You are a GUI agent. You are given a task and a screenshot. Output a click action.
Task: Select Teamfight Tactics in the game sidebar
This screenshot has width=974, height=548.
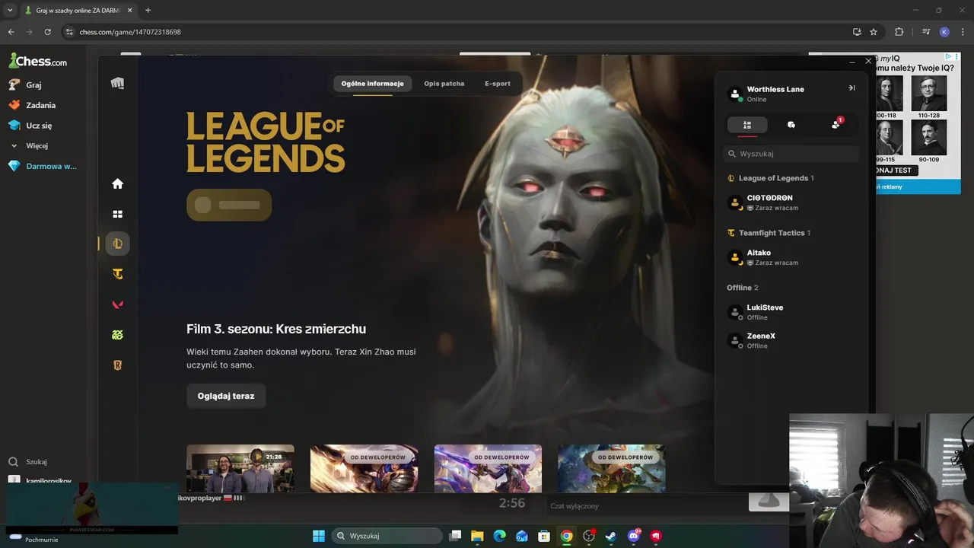pyautogui.click(x=117, y=274)
